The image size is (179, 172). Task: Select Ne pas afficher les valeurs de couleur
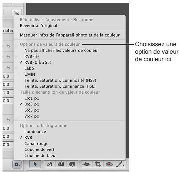(69, 50)
